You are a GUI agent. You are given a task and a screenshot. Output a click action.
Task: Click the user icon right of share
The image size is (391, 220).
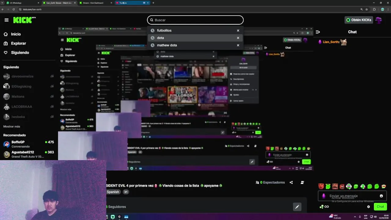[x=302, y=182]
